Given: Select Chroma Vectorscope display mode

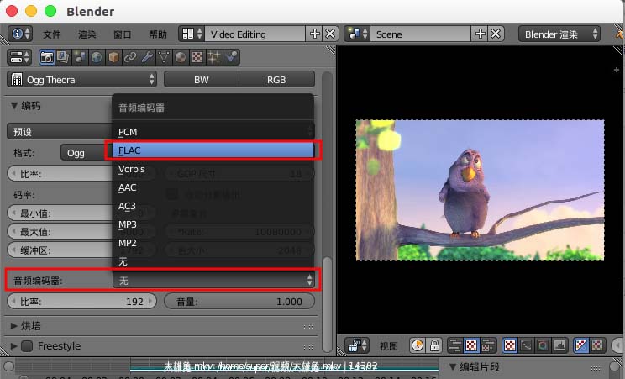Looking at the screenshot, I should click(543, 345).
